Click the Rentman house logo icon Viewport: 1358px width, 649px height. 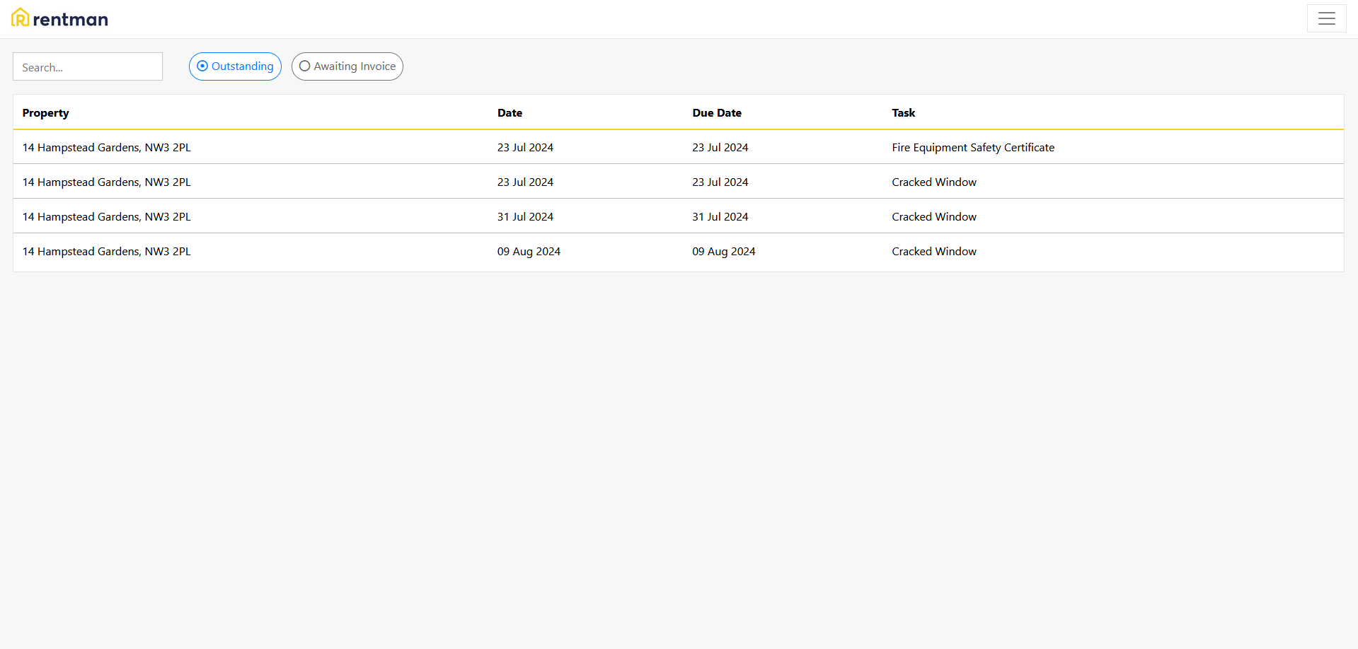pyautogui.click(x=21, y=18)
